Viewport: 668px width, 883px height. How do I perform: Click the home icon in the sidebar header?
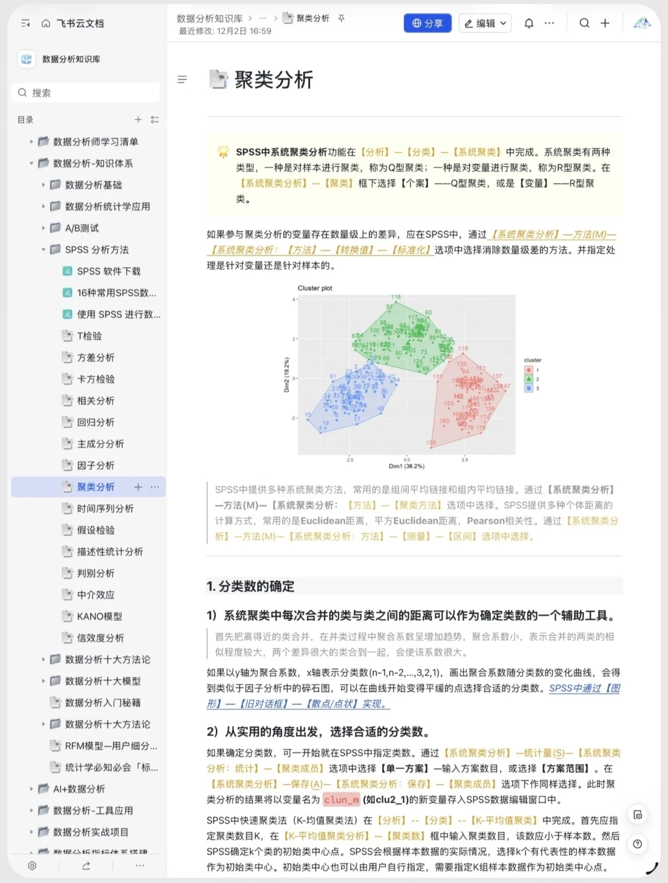(46, 23)
